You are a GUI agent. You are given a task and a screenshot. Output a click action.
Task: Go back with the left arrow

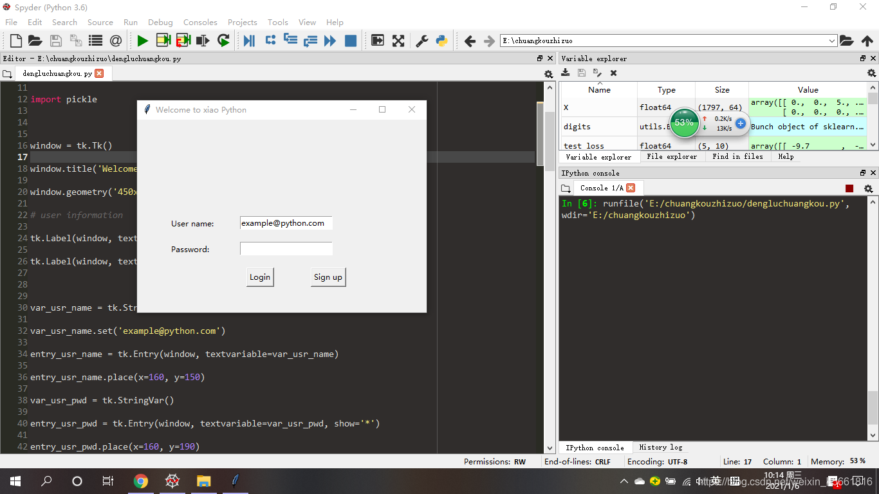pos(470,41)
